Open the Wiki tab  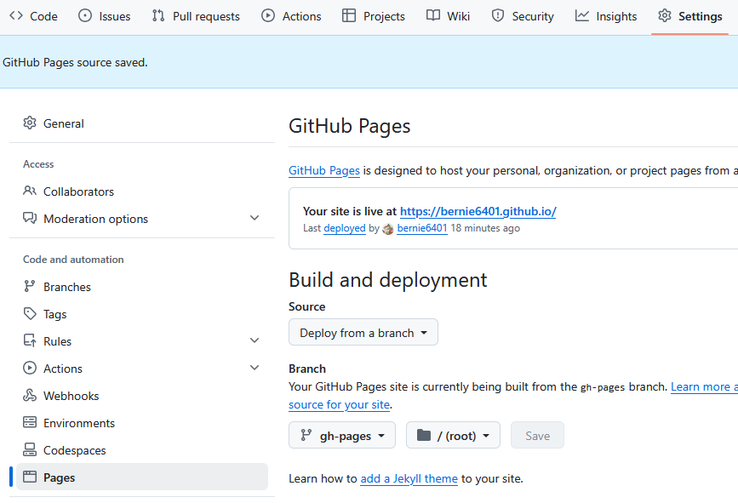448,16
